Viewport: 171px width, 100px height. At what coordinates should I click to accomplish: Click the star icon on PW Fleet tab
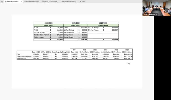(6, 2)
